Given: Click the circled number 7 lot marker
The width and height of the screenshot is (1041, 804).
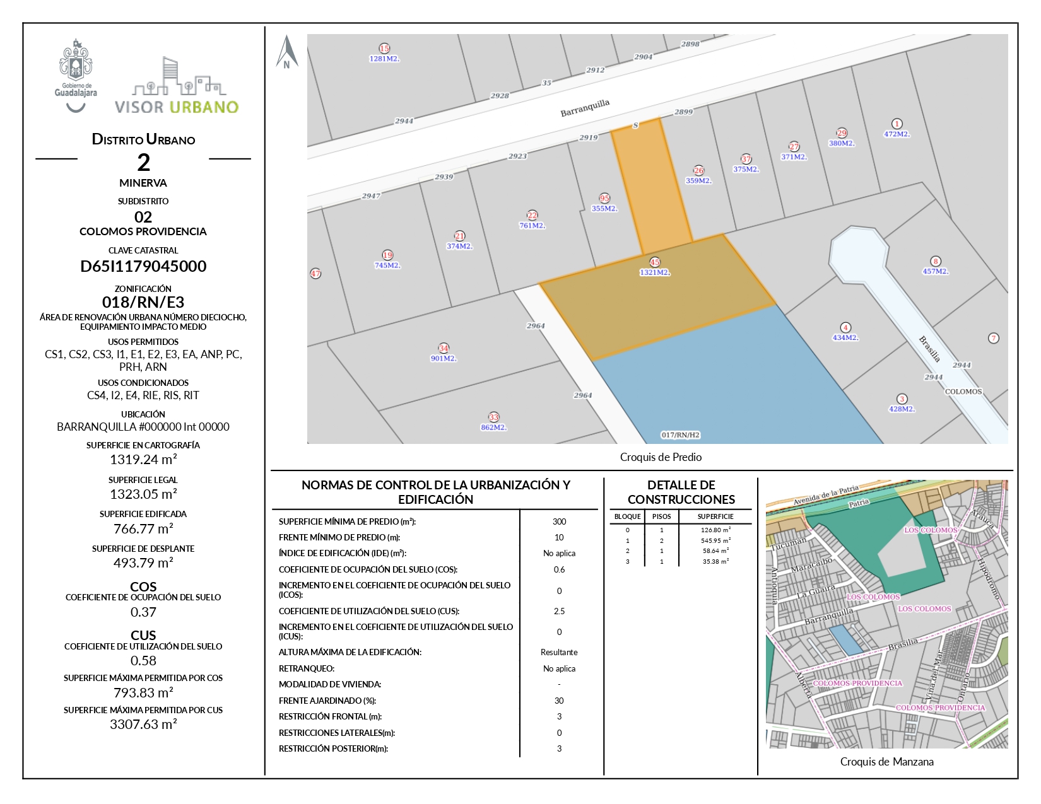Looking at the screenshot, I should pos(994,338).
